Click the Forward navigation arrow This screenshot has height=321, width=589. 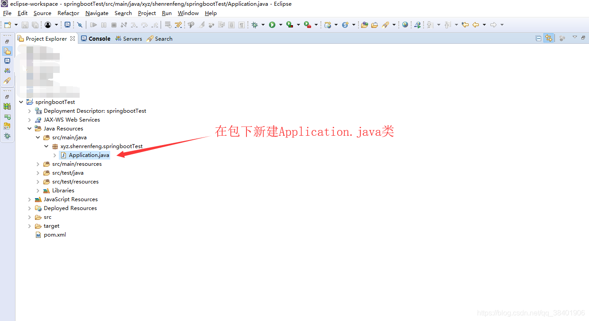pyautogui.click(x=493, y=25)
